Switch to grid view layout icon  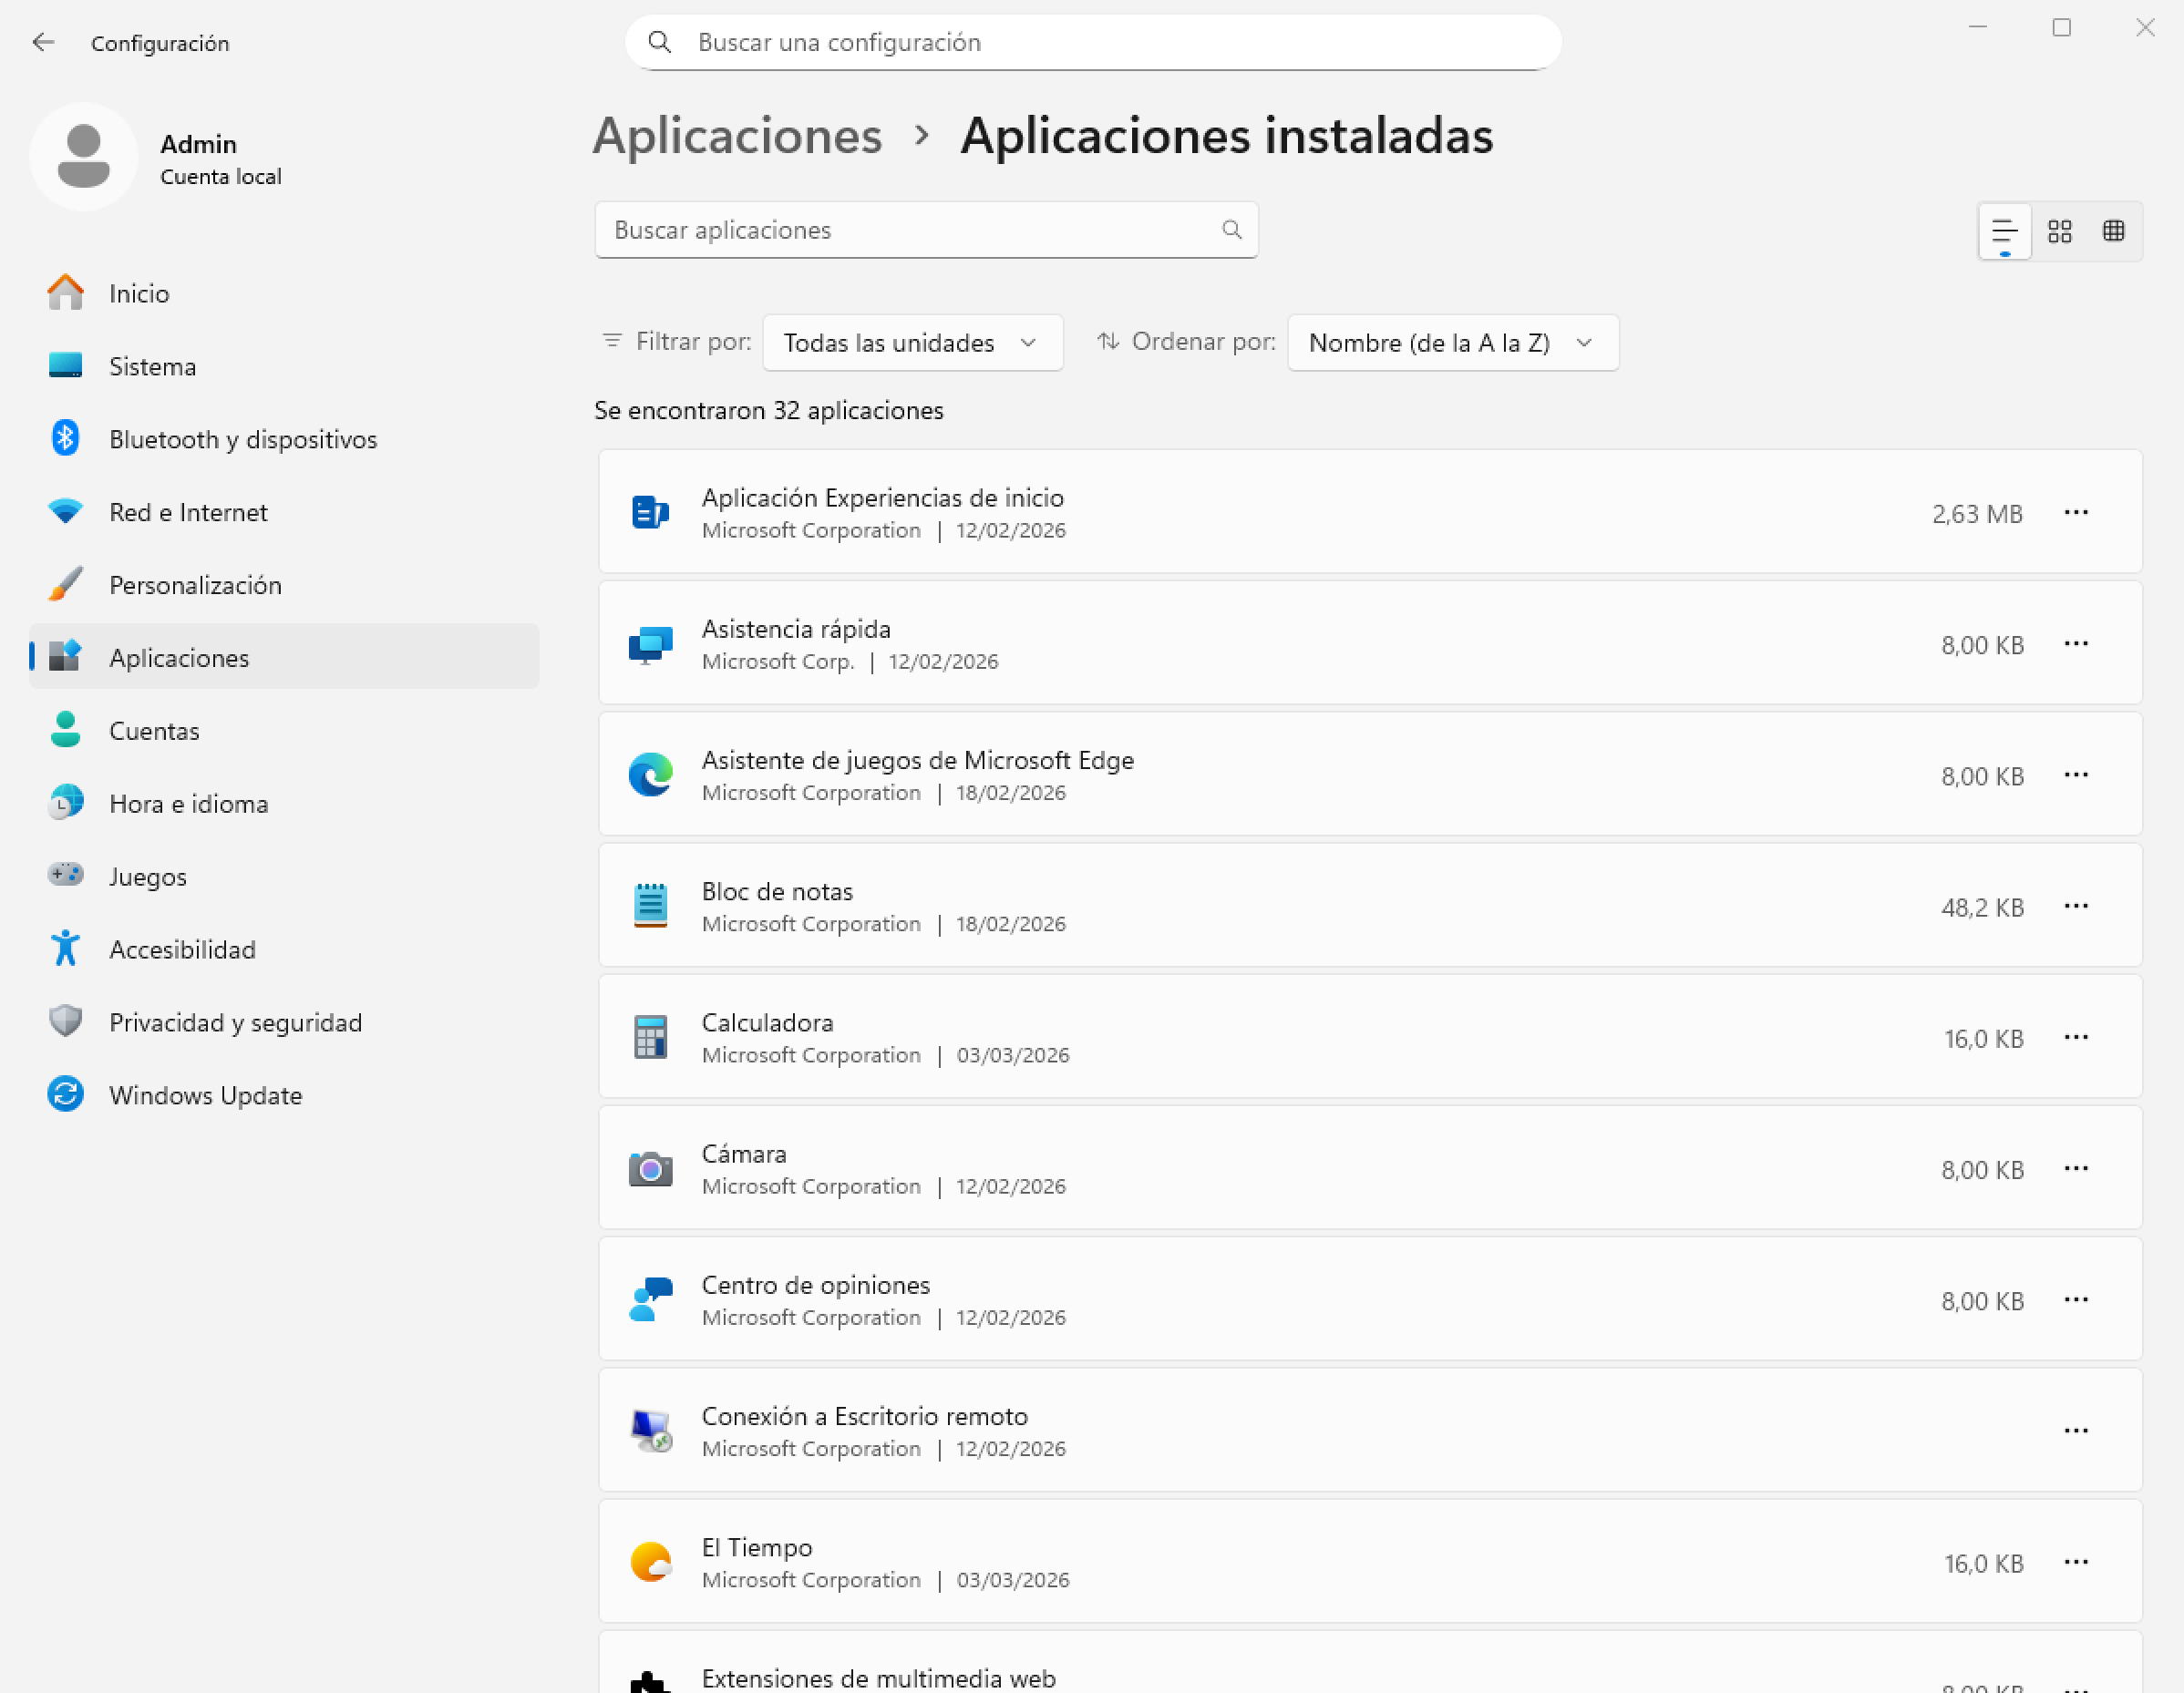(2059, 231)
